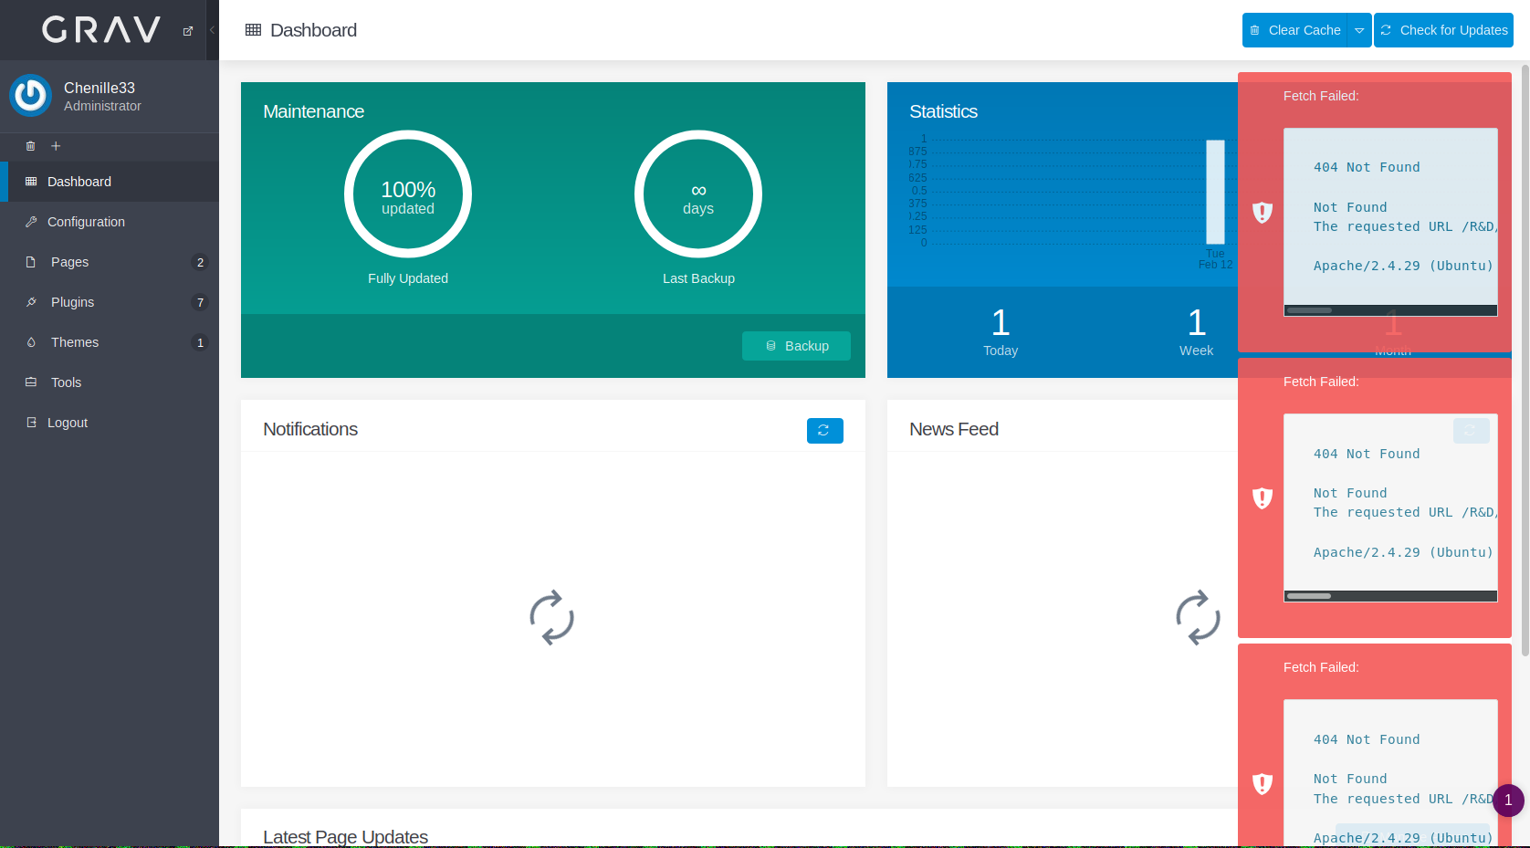The width and height of the screenshot is (1530, 848).
Task: Click the Week visitor count
Action: (x=1197, y=322)
